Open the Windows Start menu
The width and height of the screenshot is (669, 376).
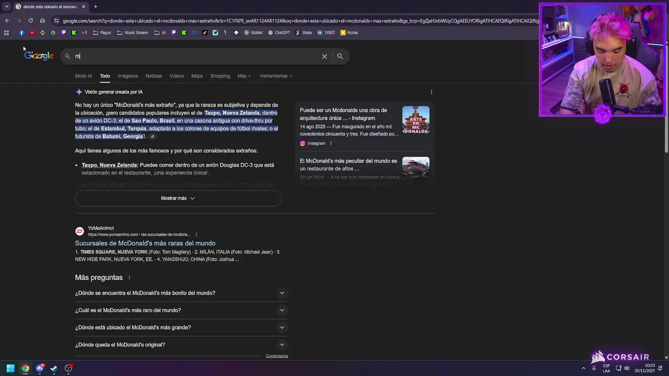[x=10, y=368]
